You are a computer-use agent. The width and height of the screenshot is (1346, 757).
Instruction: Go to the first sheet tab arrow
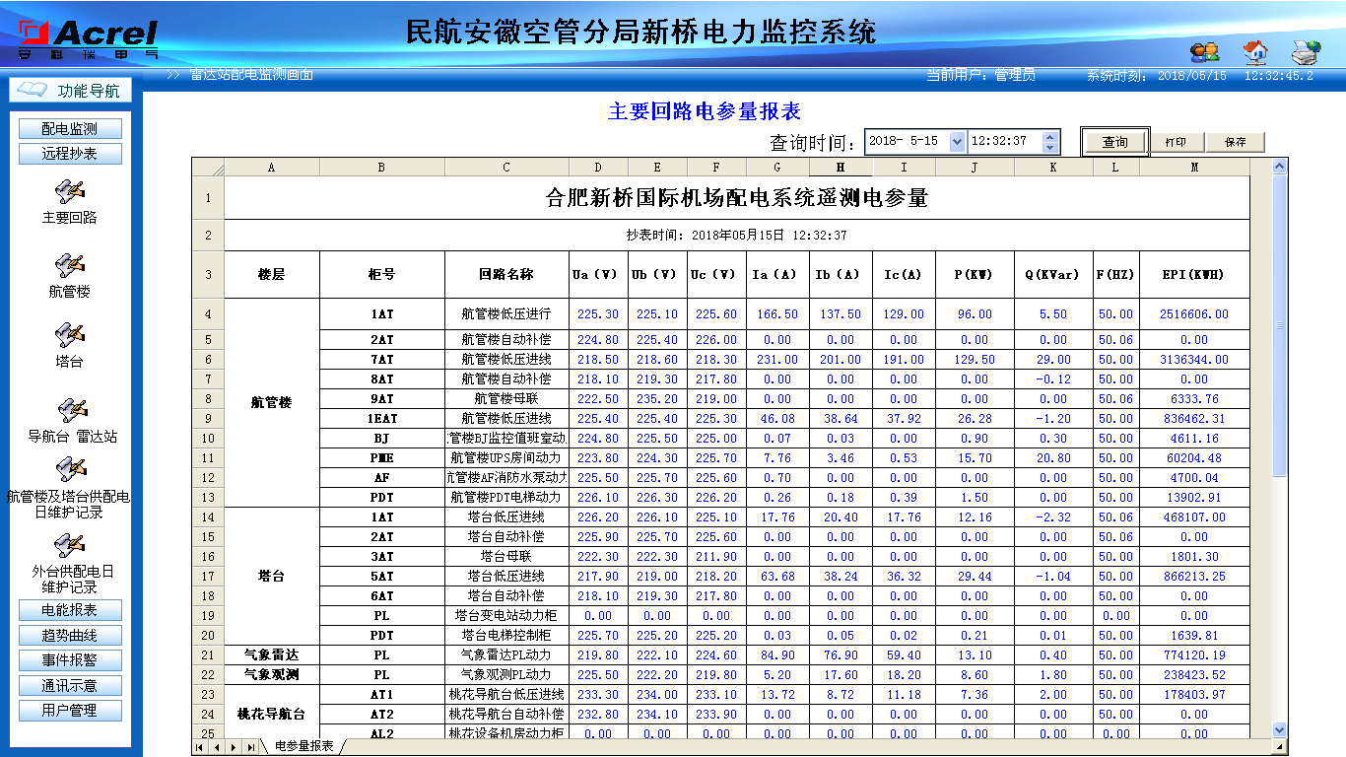tap(200, 747)
